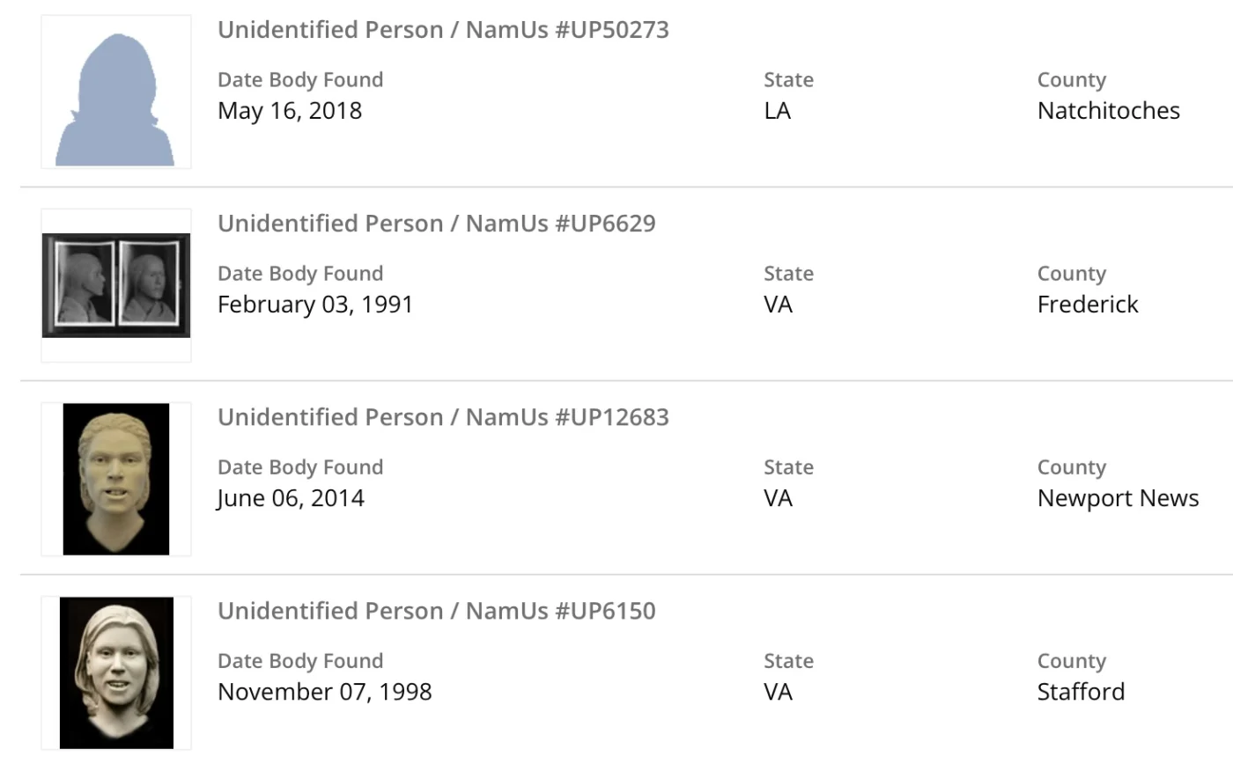Select the Stafford county value
The image size is (1233, 764).
[1081, 692]
